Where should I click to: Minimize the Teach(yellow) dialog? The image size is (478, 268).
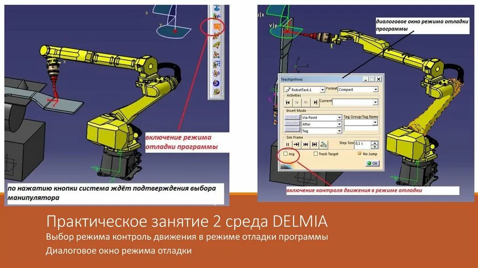(366, 79)
